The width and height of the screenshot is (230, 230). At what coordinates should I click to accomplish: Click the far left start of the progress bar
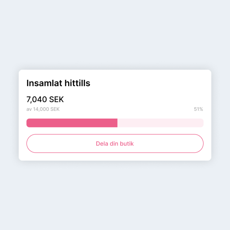click(28, 123)
